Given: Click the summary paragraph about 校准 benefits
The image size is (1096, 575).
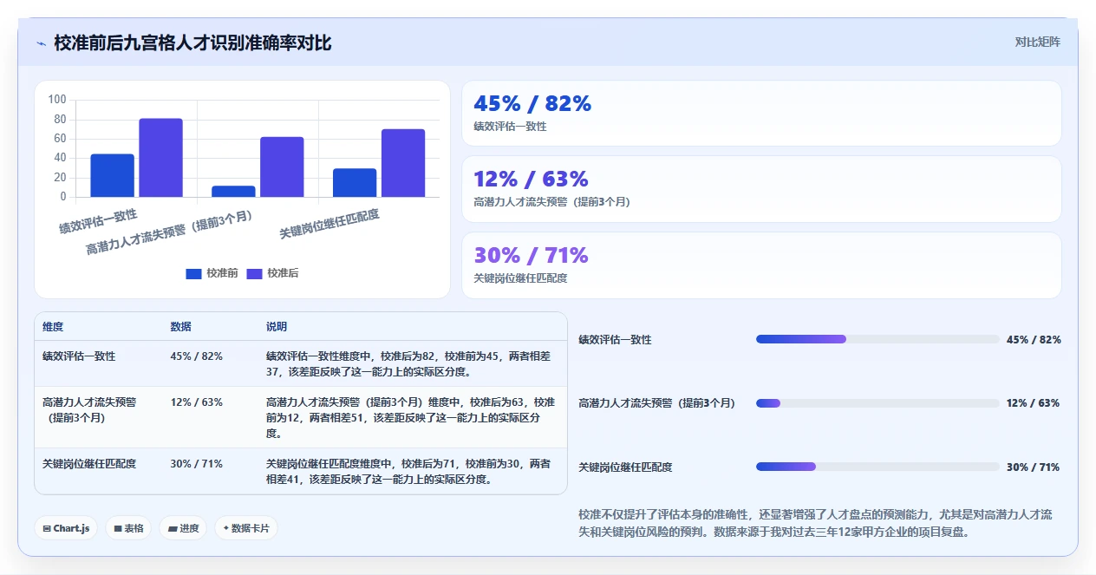Looking at the screenshot, I should [817, 523].
